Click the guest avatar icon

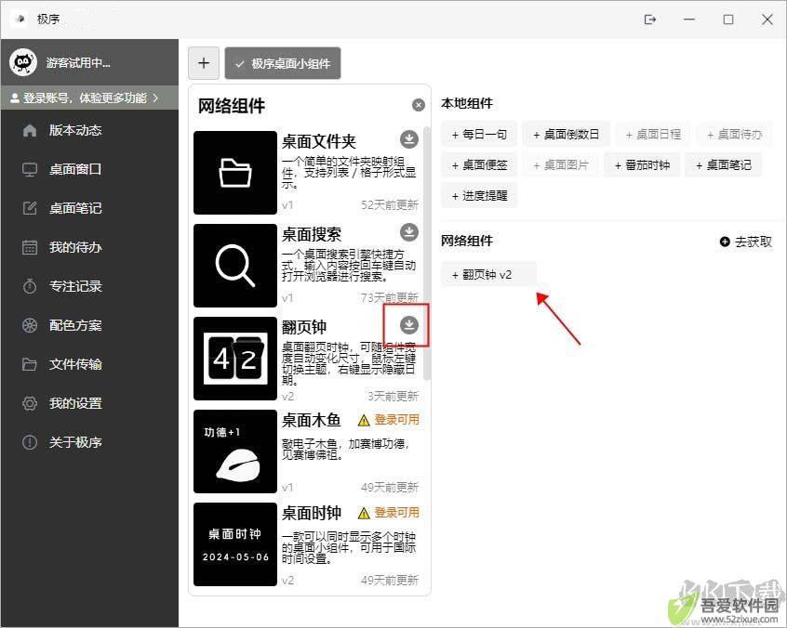coord(23,62)
